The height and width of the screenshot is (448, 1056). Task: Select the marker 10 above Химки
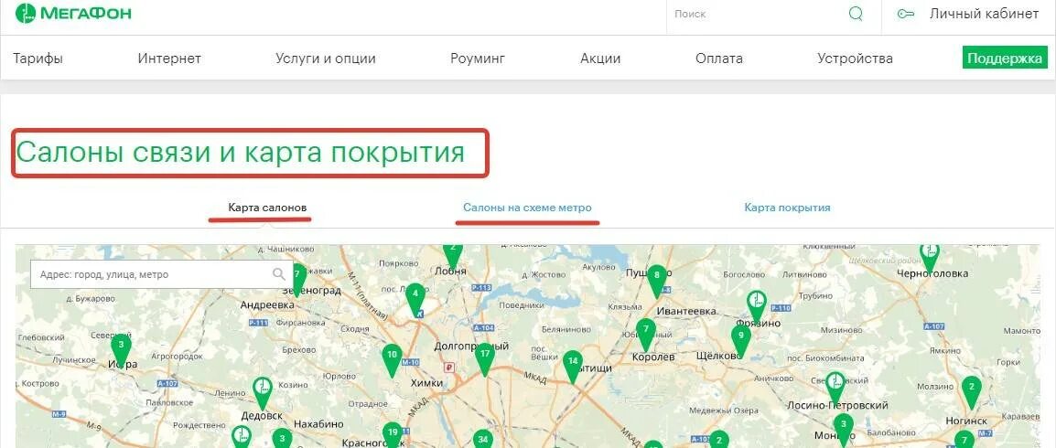tap(392, 361)
